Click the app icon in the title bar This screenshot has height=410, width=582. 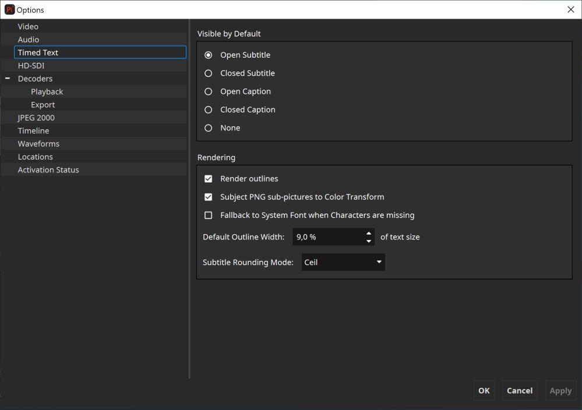(9, 9)
